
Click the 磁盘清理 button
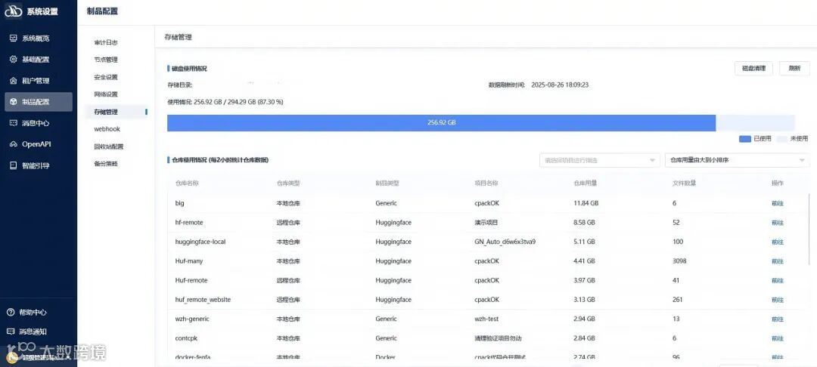tap(753, 68)
